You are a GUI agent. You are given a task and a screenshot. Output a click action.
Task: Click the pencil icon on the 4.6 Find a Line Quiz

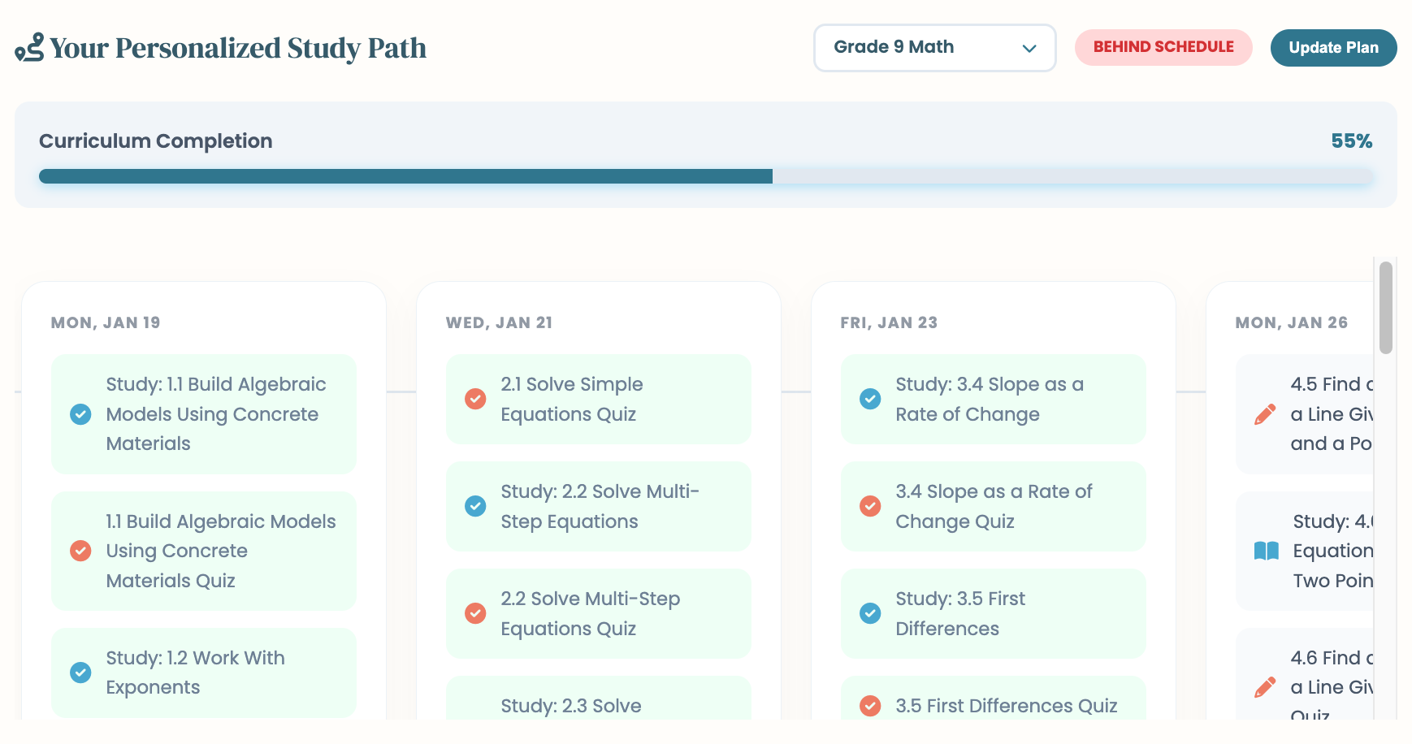click(x=1265, y=686)
